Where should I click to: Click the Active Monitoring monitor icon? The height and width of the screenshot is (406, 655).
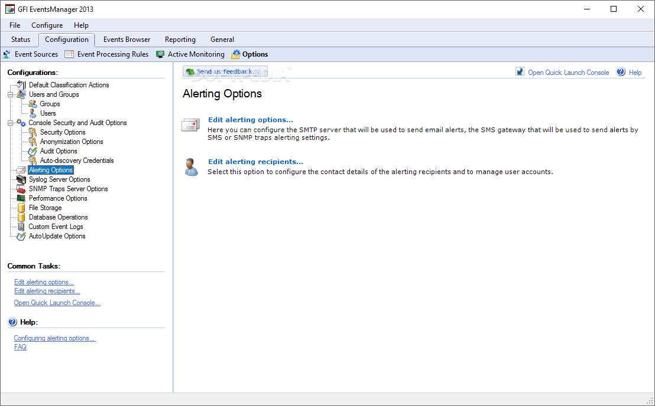click(160, 54)
